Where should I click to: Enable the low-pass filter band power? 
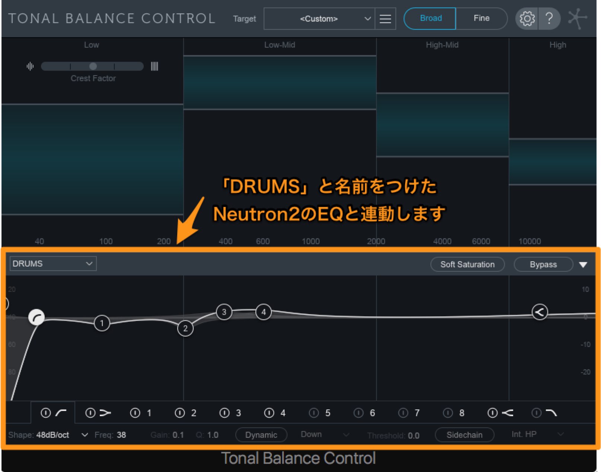536,413
